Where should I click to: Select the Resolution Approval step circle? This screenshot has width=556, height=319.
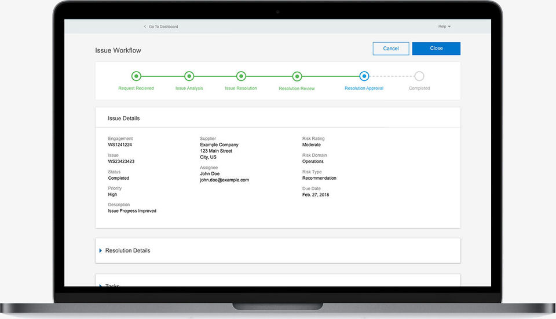[x=364, y=76]
